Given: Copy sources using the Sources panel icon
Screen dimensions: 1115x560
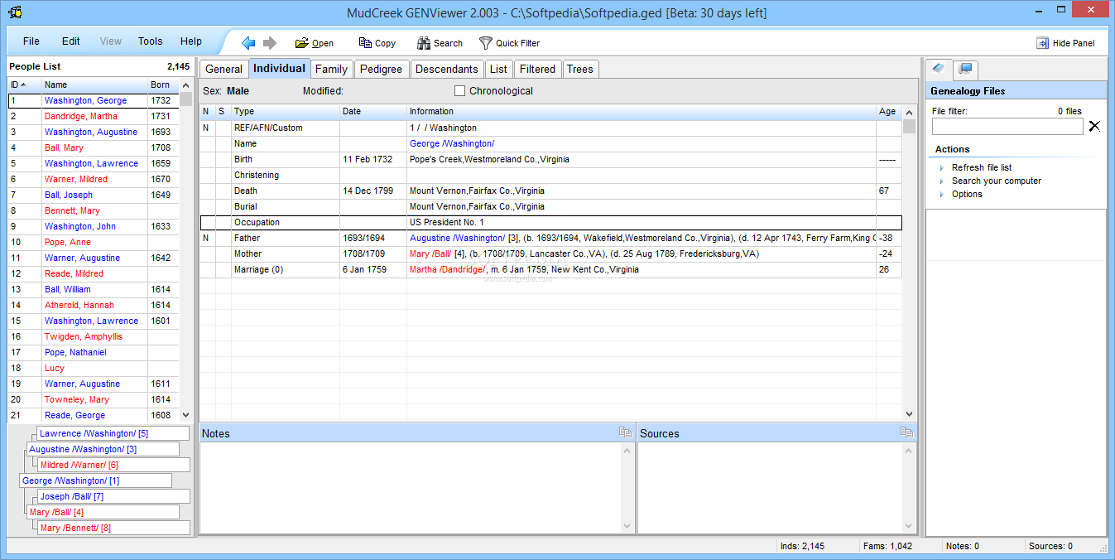Looking at the screenshot, I should [x=906, y=432].
